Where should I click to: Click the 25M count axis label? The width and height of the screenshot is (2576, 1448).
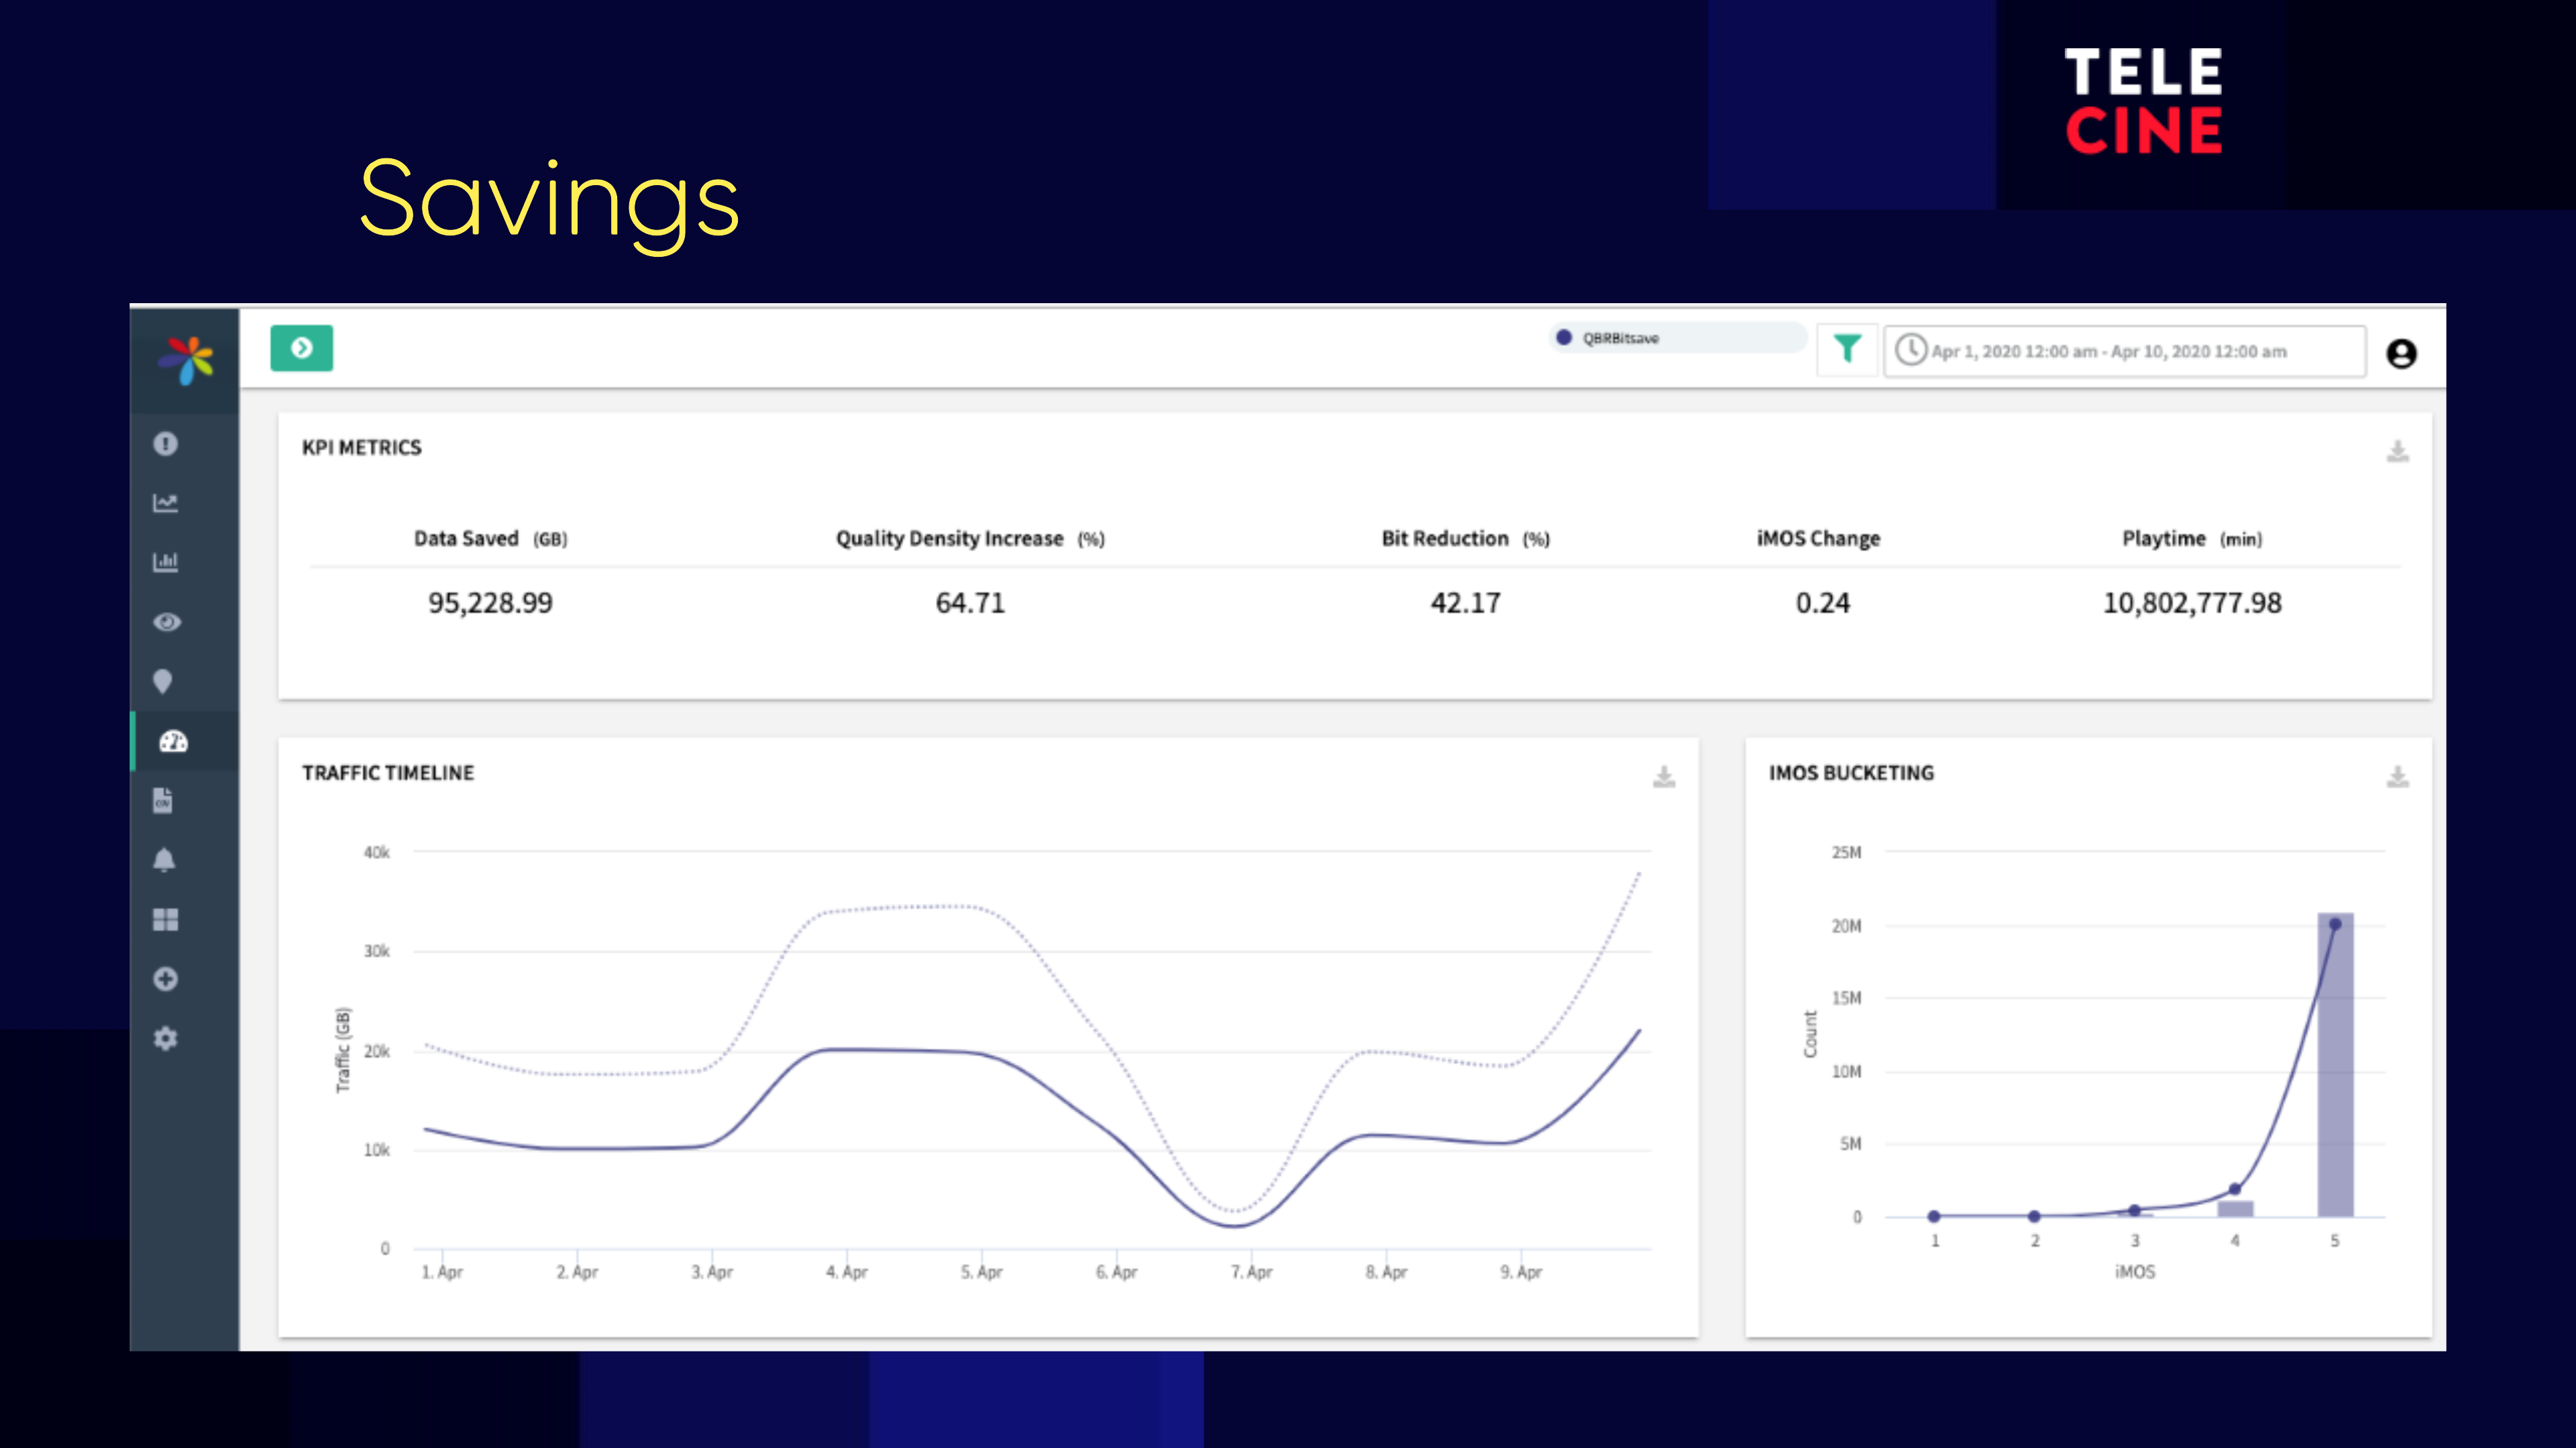(1846, 852)
